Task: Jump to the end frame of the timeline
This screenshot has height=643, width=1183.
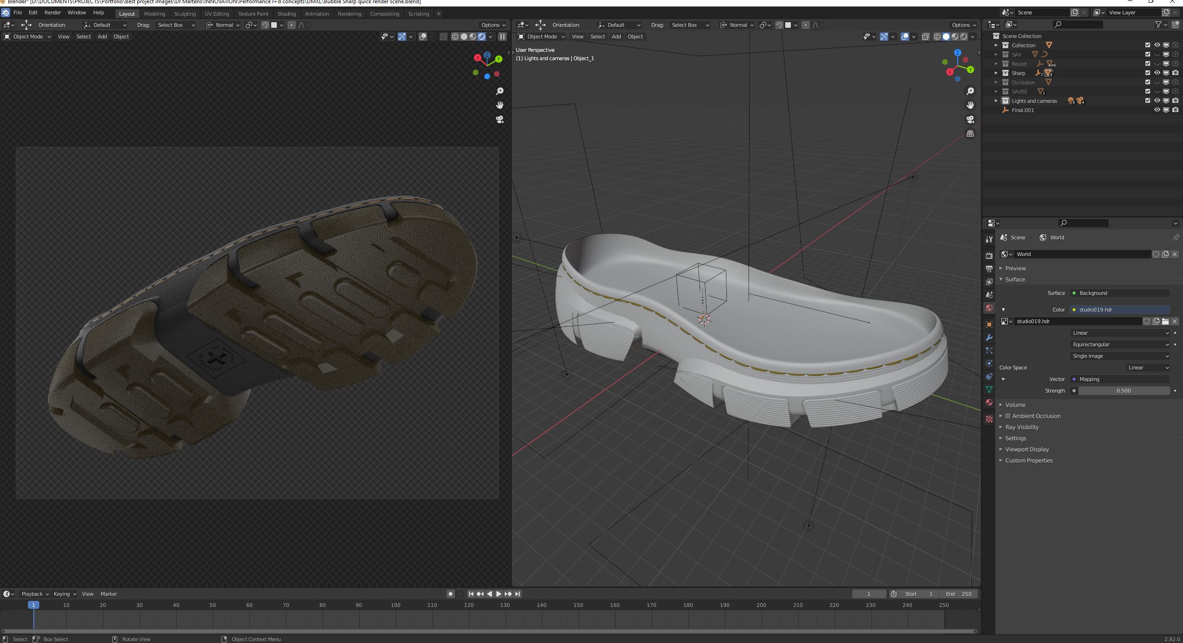Action: [518, 594]
